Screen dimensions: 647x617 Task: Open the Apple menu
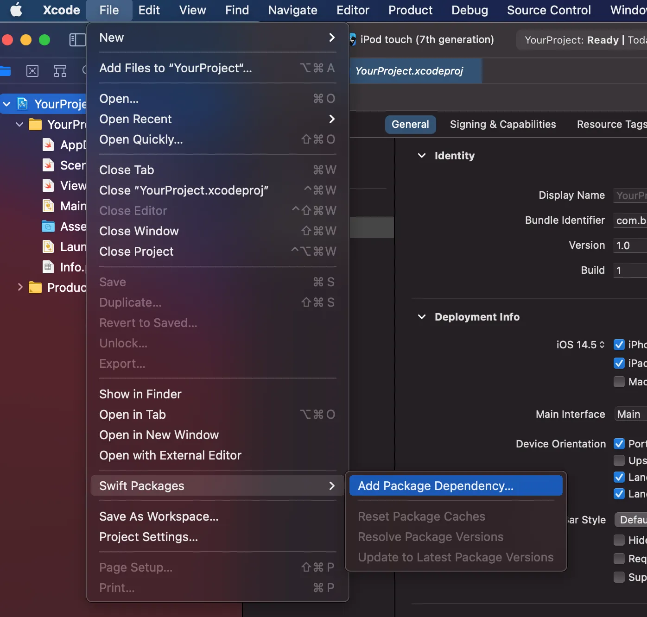click(x=16, y=10)
